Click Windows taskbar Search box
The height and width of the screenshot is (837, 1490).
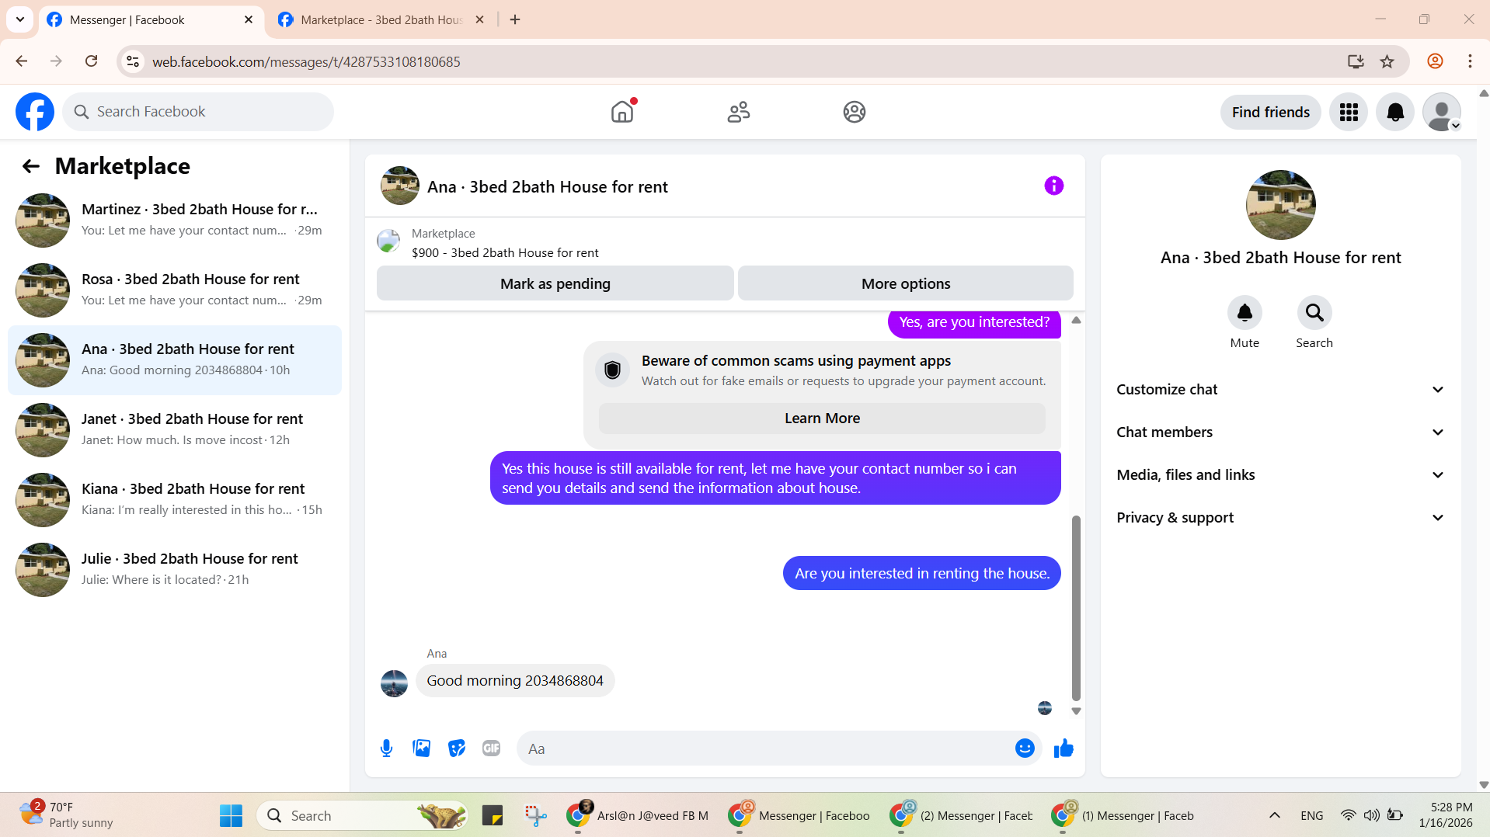coord(362,816)
